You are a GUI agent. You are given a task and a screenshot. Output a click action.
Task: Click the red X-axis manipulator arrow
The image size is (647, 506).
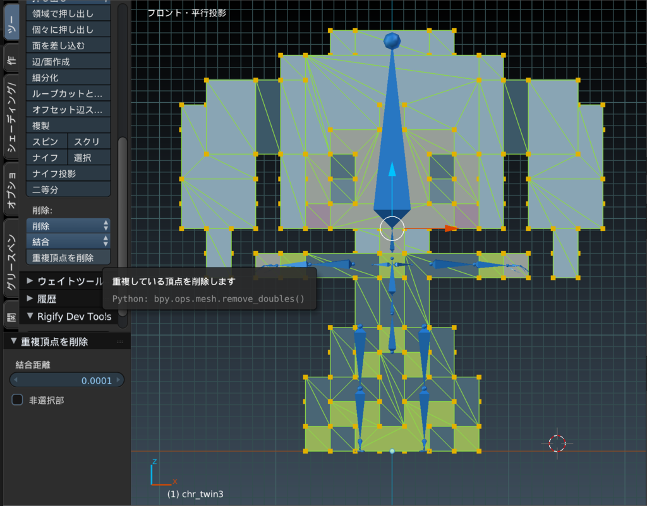coord(450,228)
